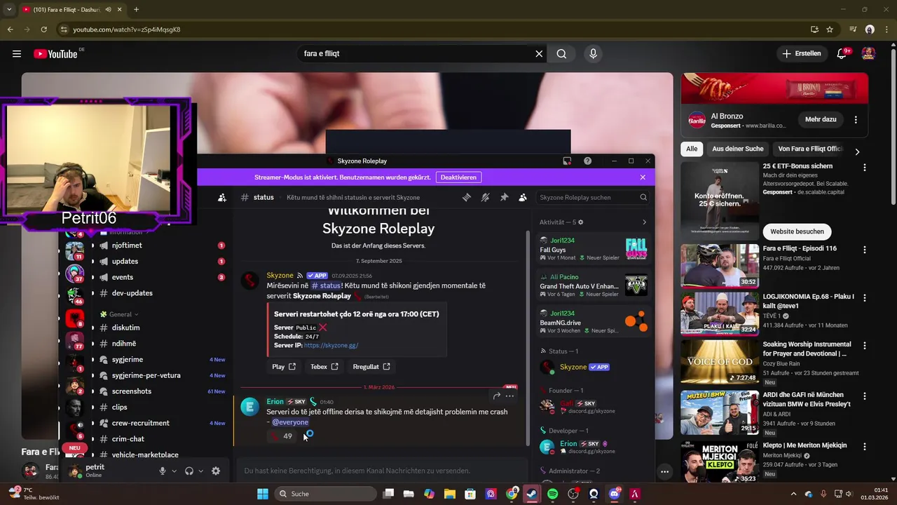Open the BeamNG.drive activity card
The image size is (897, 505).
tap(594, 322)
